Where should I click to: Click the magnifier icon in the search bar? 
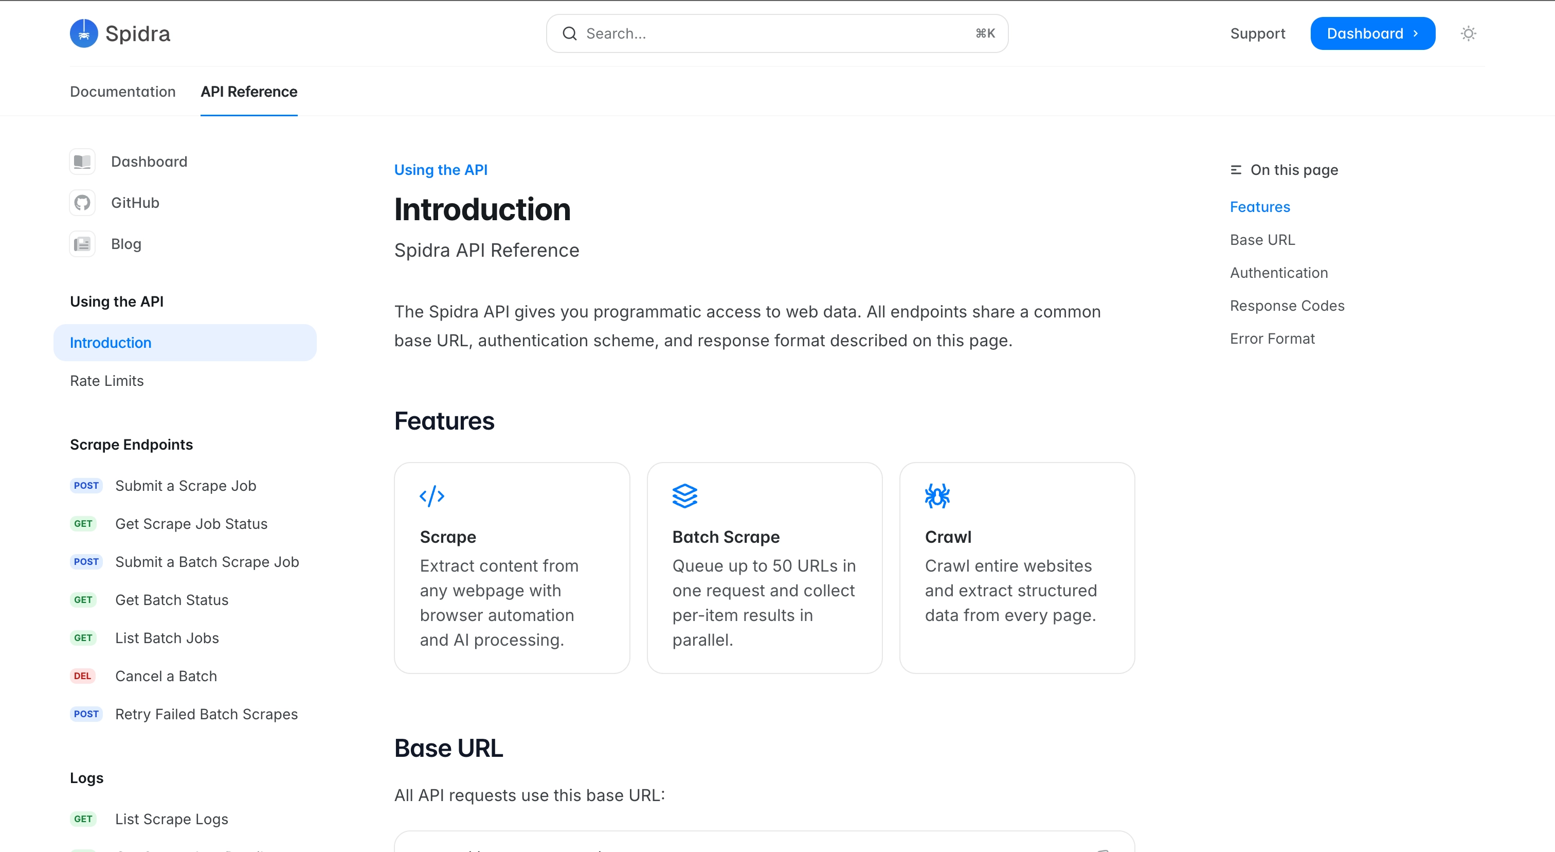click(x=569, y=33)
